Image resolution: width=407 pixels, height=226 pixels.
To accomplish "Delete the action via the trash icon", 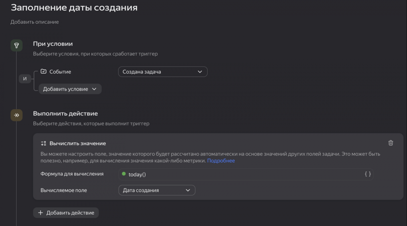I will coord(391,143).
